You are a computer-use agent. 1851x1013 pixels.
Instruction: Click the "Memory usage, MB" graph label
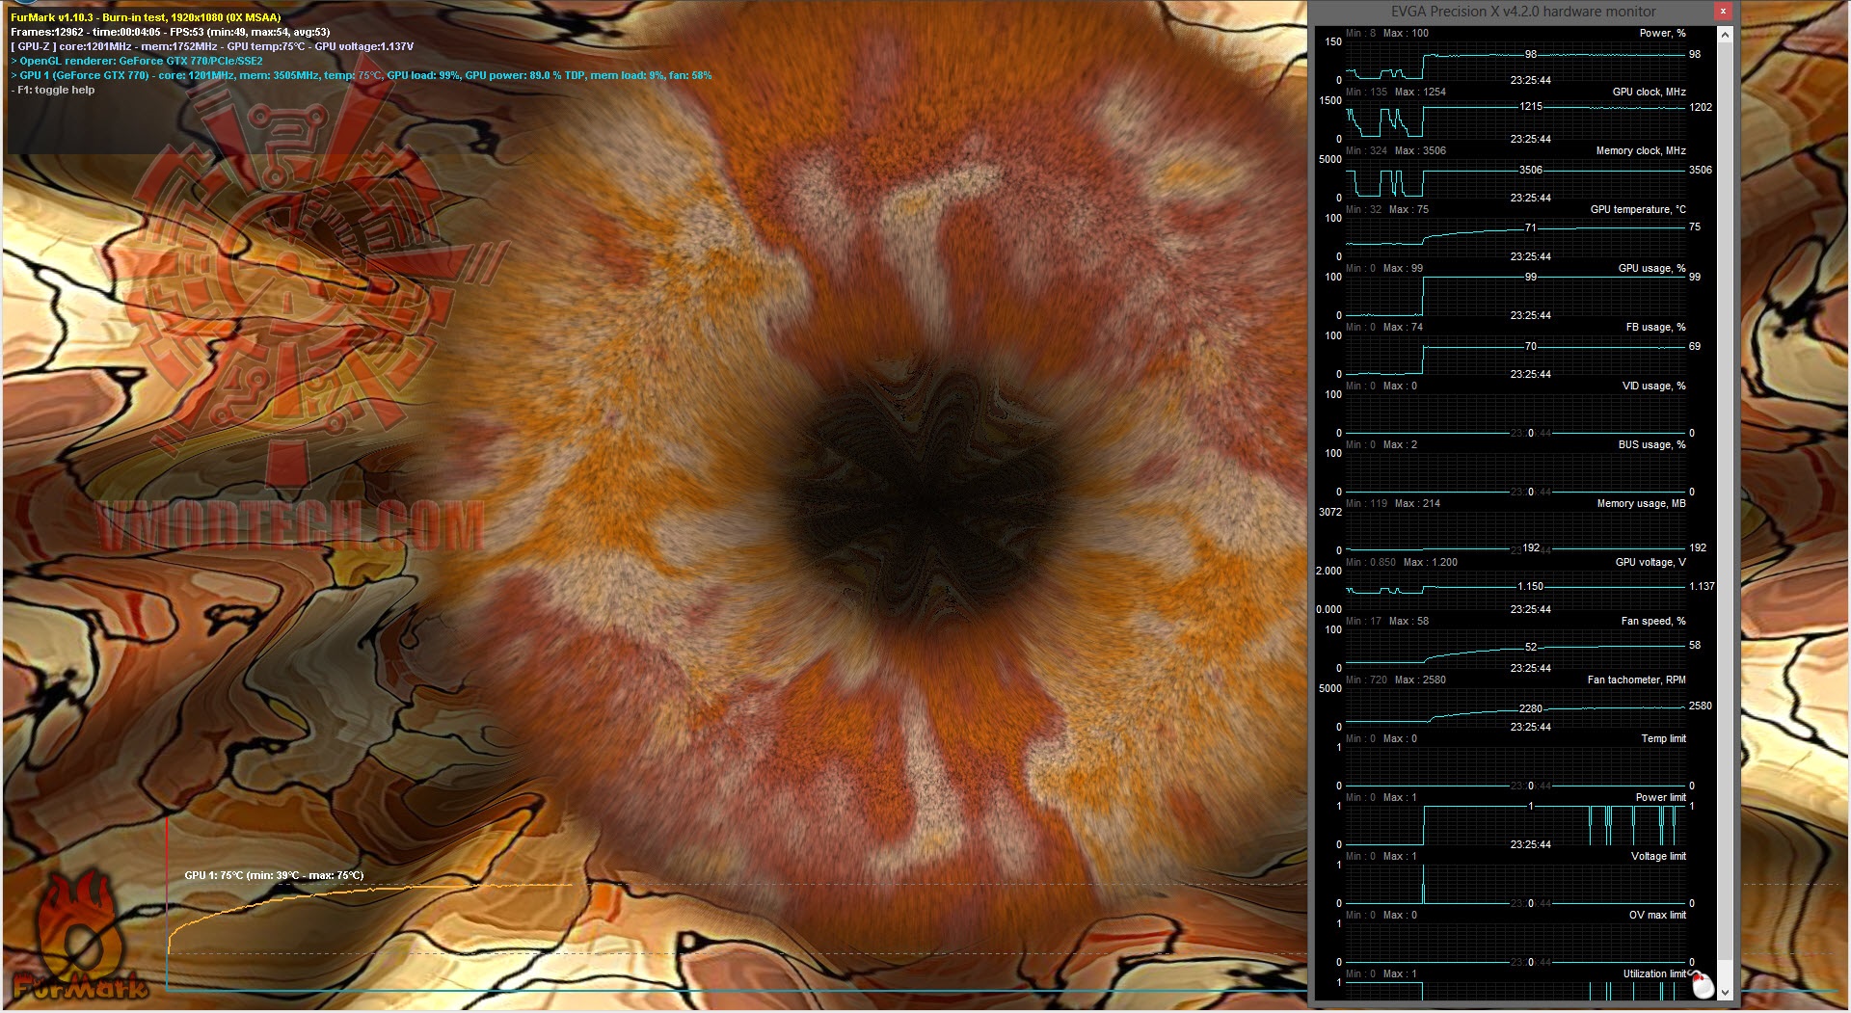(x=1641, y=503)
